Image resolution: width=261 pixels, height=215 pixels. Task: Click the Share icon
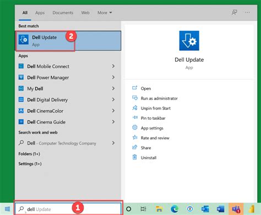click(135, 147)
